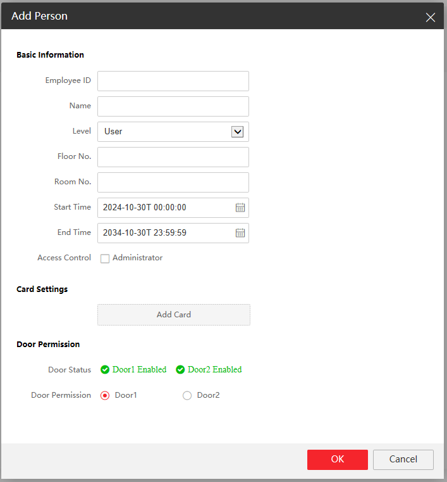The width and height of the screenshot is (447, 482).
Task: Click the Door1 Enabled status text
Action: pos(139,370)
